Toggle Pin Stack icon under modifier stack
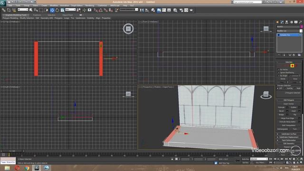 click(279, 55)
